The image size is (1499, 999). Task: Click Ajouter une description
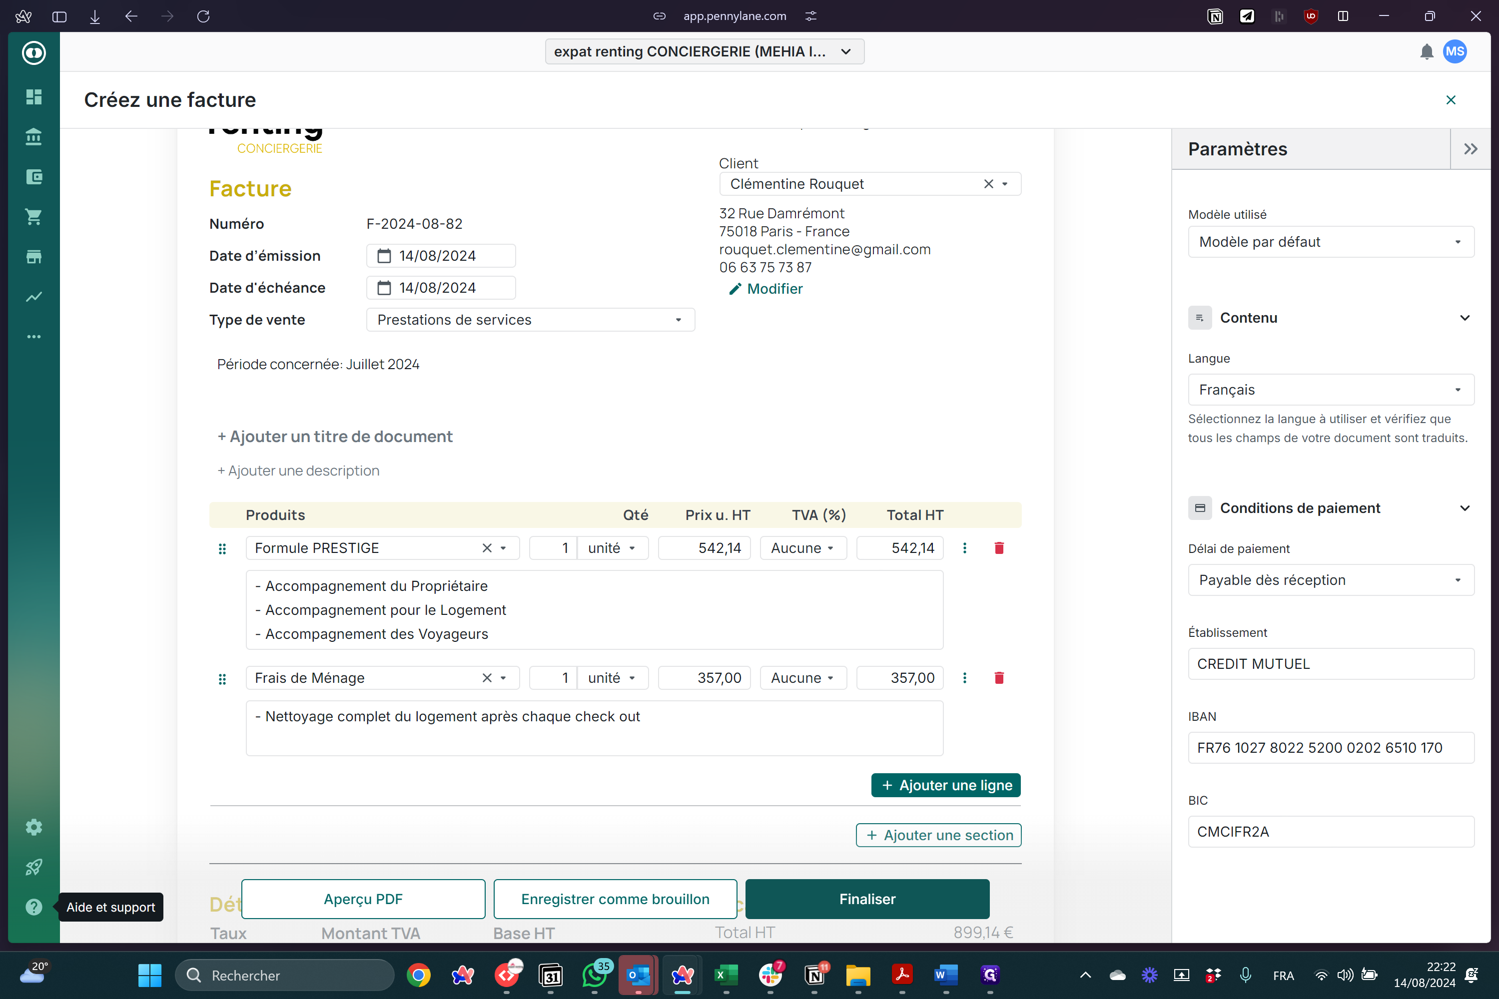click(298, 471)
